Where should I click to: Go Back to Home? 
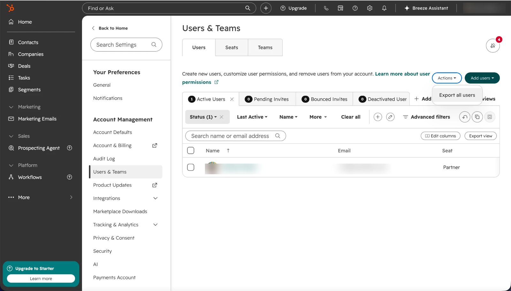click(x=110, y=28)
